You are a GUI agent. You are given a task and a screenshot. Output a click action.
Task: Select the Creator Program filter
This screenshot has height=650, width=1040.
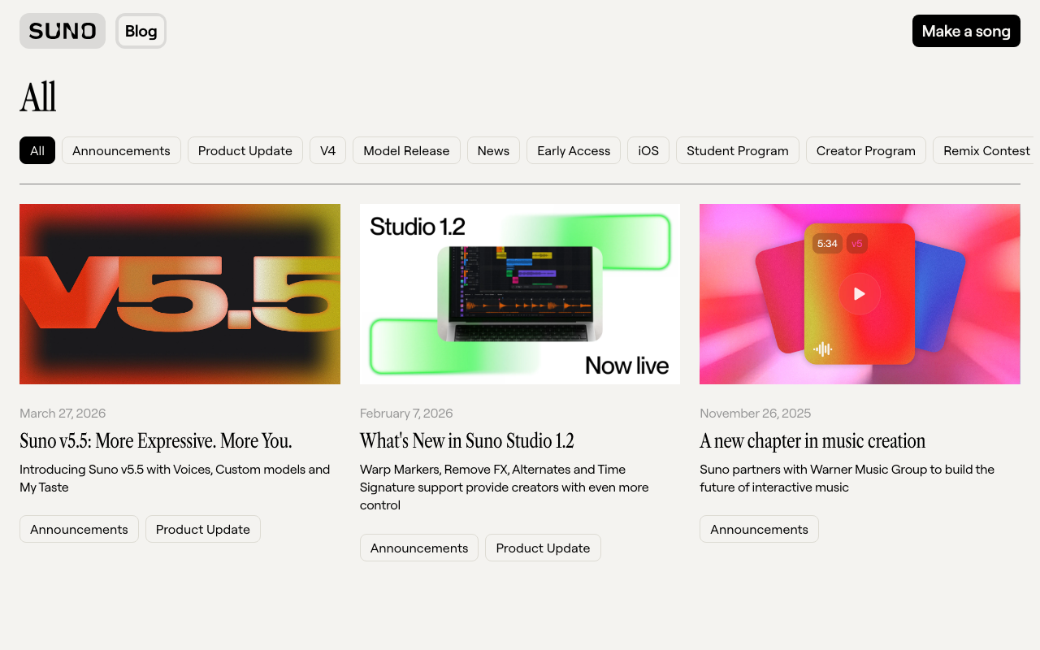tap(865, 150)
